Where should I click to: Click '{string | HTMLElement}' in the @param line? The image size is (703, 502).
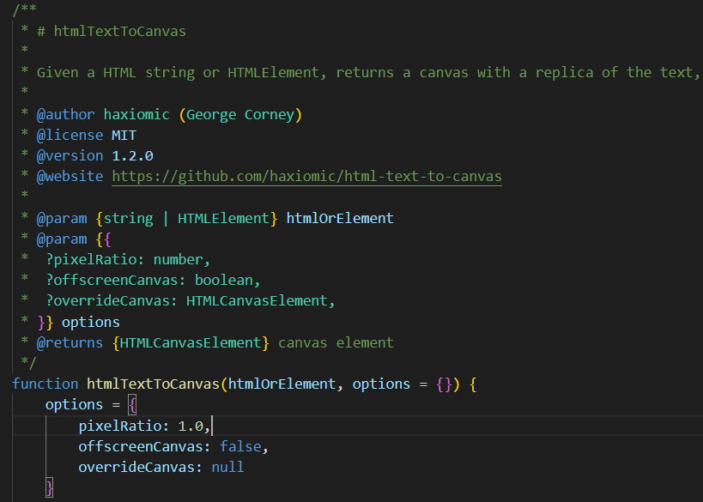click(x=186, y=218)
